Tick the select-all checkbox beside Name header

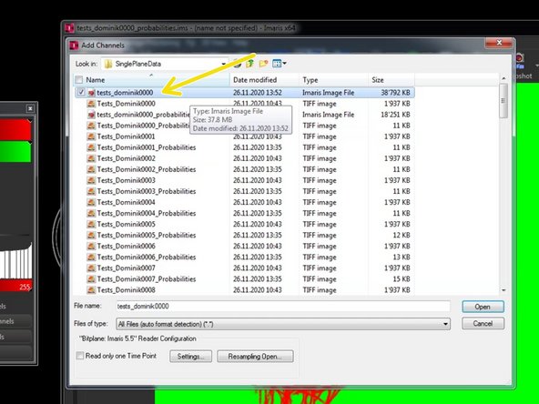pyautogui.click(x=79, y=80)
